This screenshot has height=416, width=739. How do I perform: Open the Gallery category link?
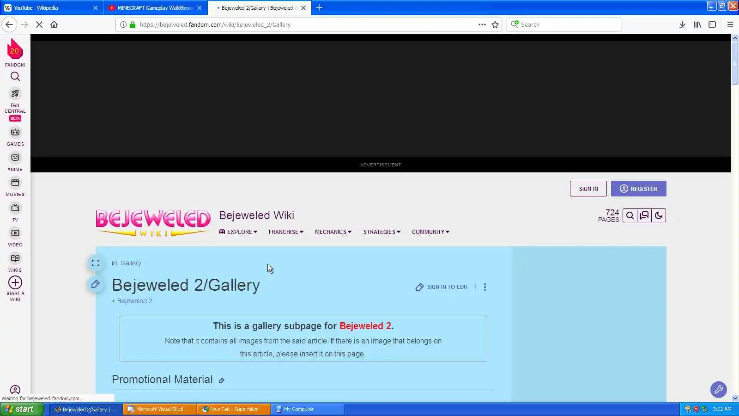click(x=131, y=263)
